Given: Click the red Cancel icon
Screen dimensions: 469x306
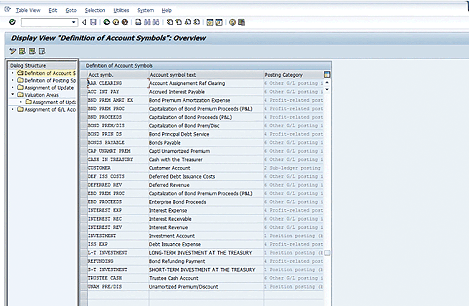Looking at the screenshot, I should click(124, 22).
